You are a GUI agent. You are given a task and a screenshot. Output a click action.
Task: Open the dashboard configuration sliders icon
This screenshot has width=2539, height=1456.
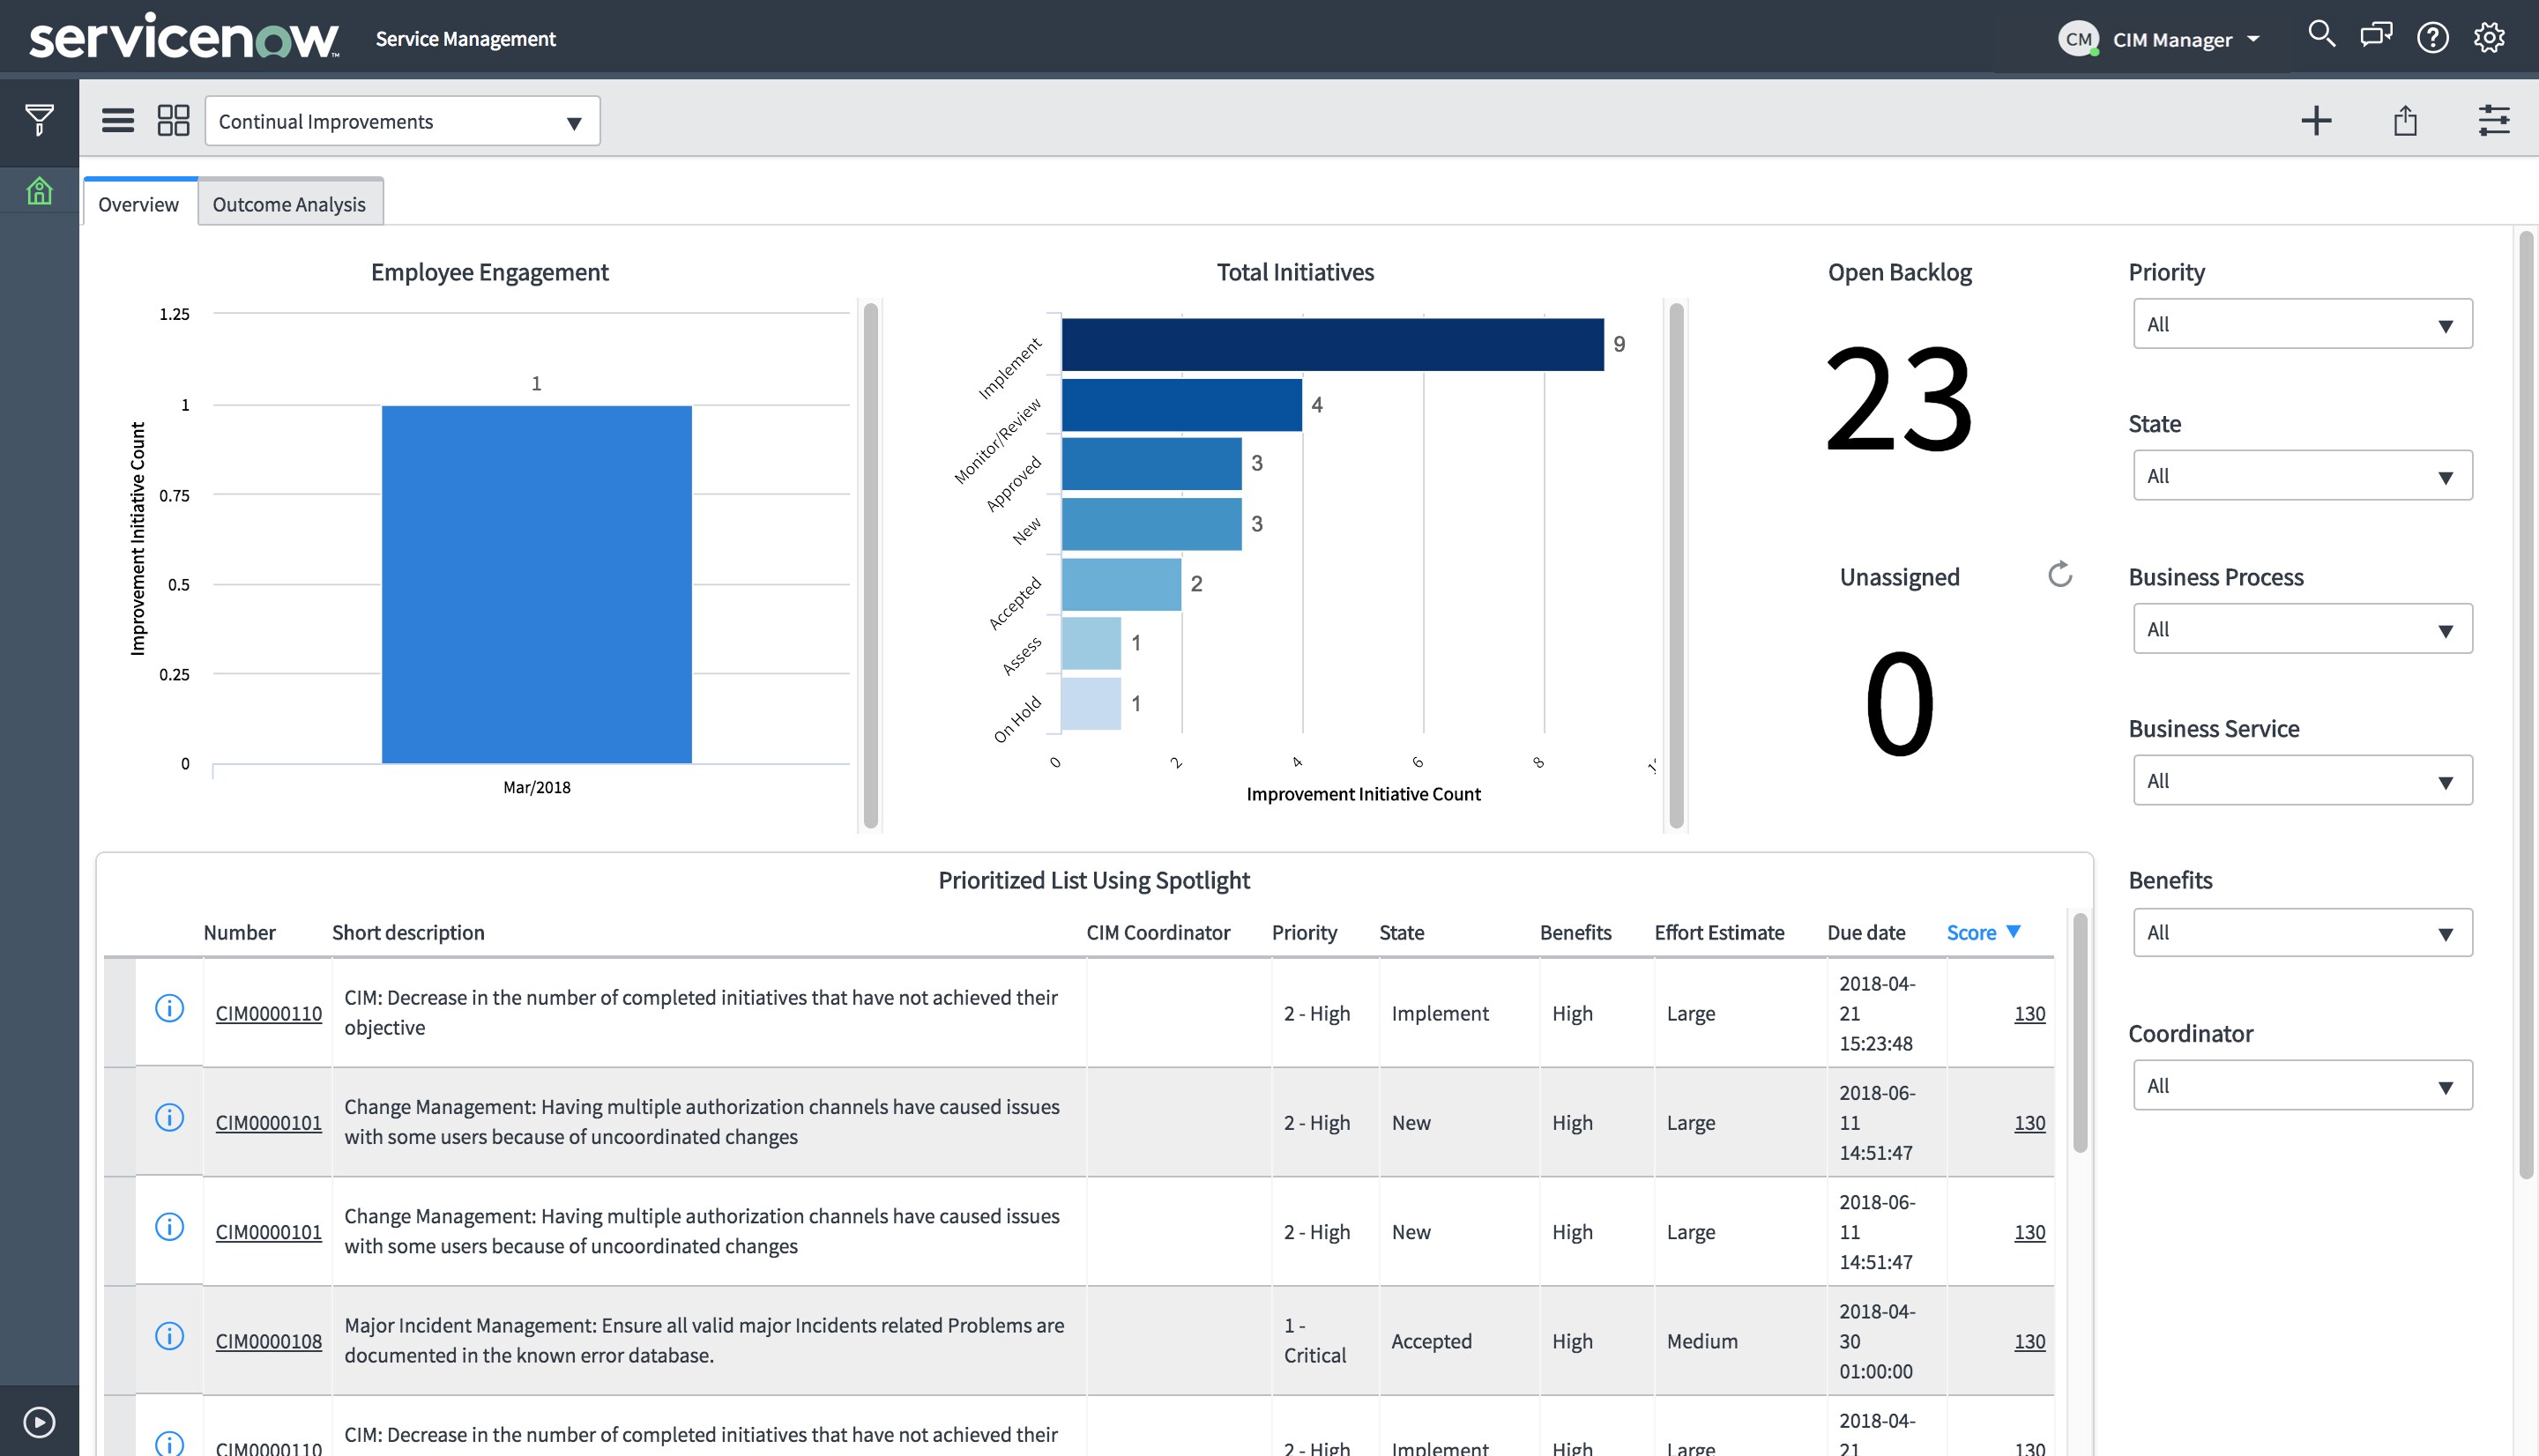[x=2495, y=120]
